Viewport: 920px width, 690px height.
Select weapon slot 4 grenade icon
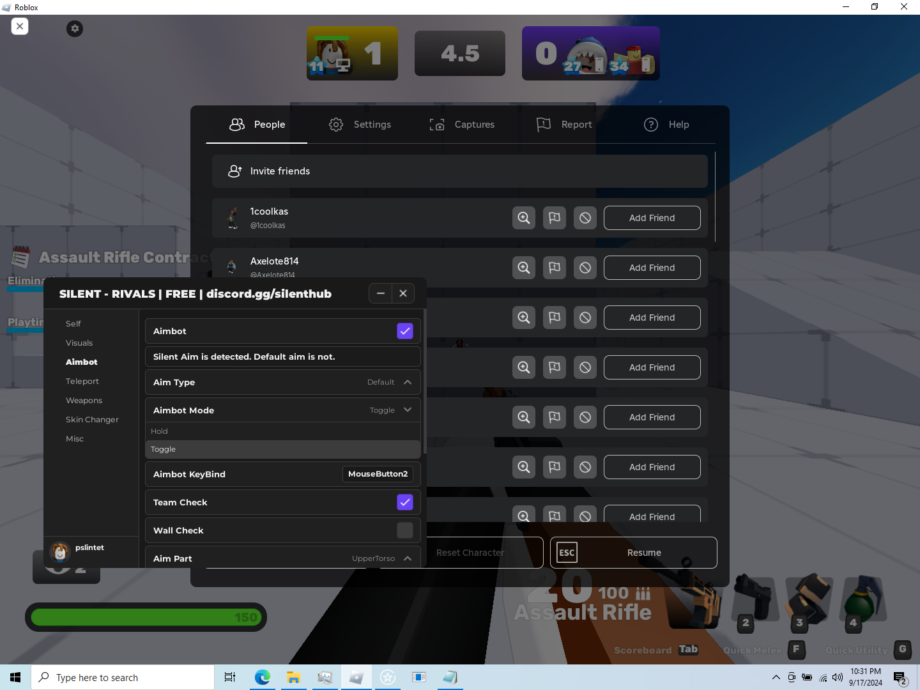click(x=863, y=599)
